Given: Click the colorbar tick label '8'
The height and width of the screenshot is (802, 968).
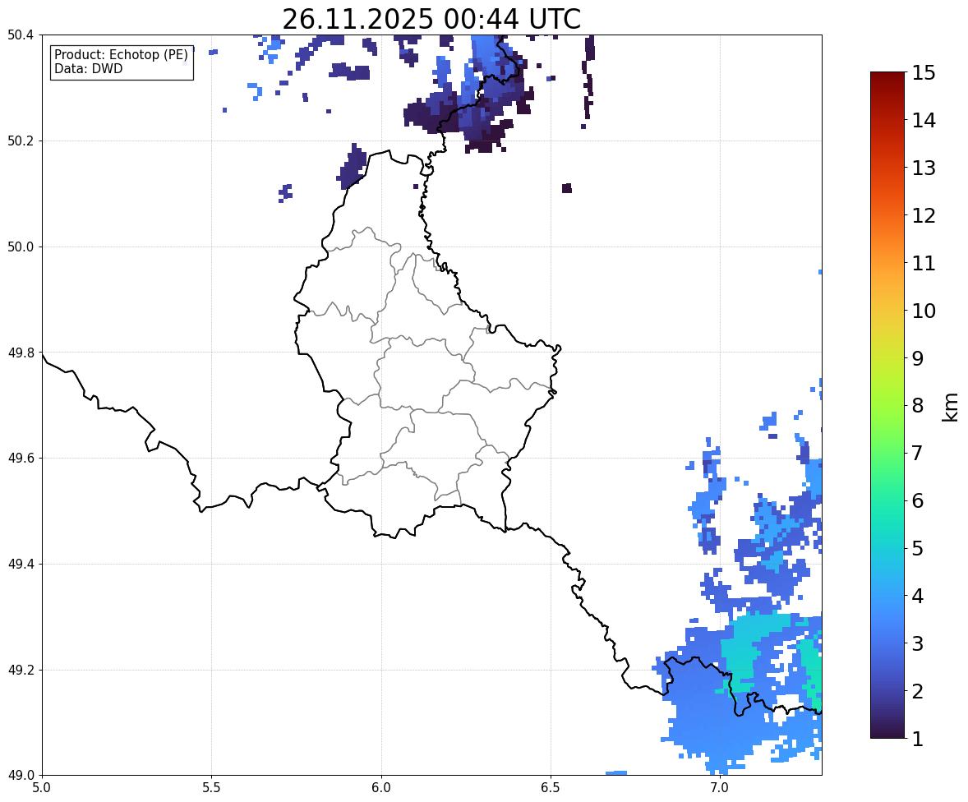Looking at the screenshot, I should (918, 406).
